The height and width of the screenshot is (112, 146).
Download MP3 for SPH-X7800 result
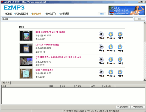120,73
